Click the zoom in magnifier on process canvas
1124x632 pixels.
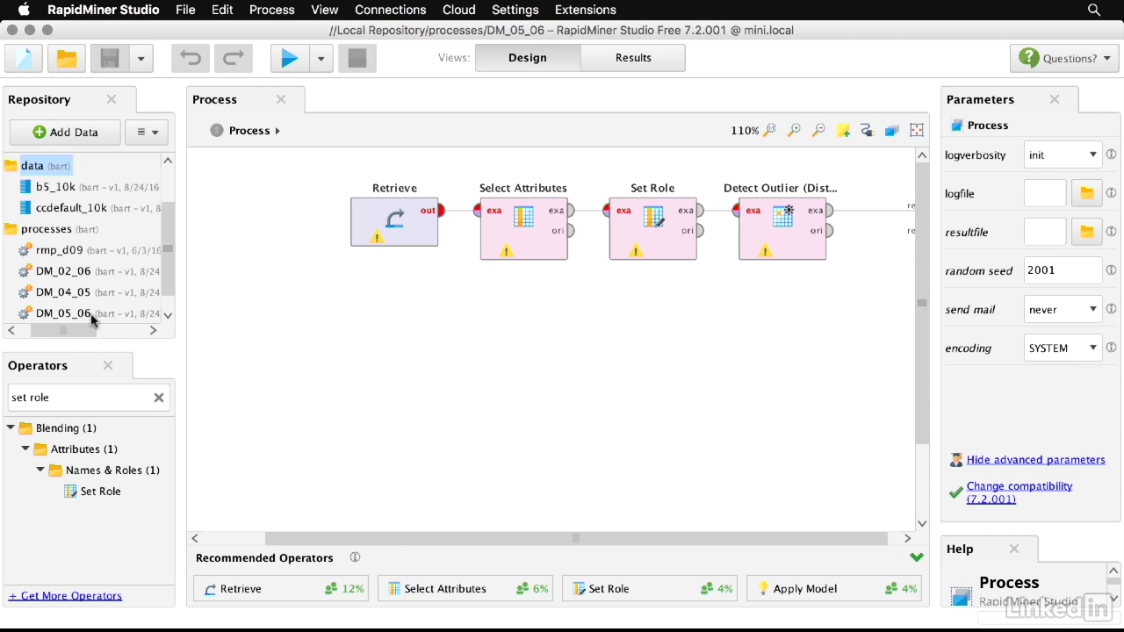click(794, 131)
